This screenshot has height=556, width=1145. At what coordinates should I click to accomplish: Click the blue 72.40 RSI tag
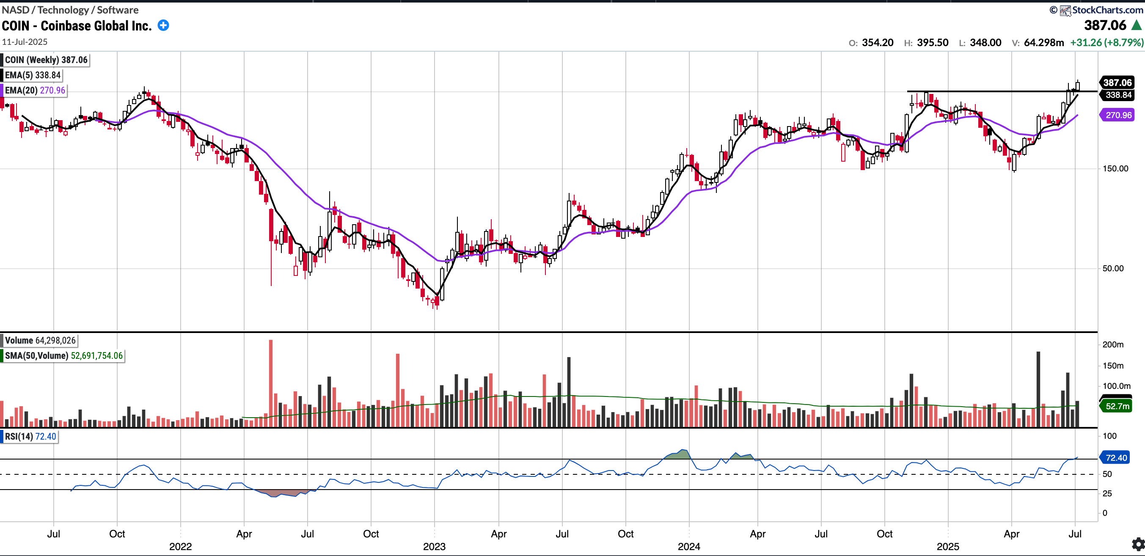click(x=1116, y=458)
